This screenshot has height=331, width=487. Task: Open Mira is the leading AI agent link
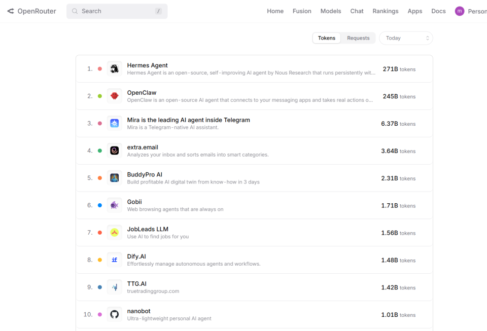click(189, 120)
